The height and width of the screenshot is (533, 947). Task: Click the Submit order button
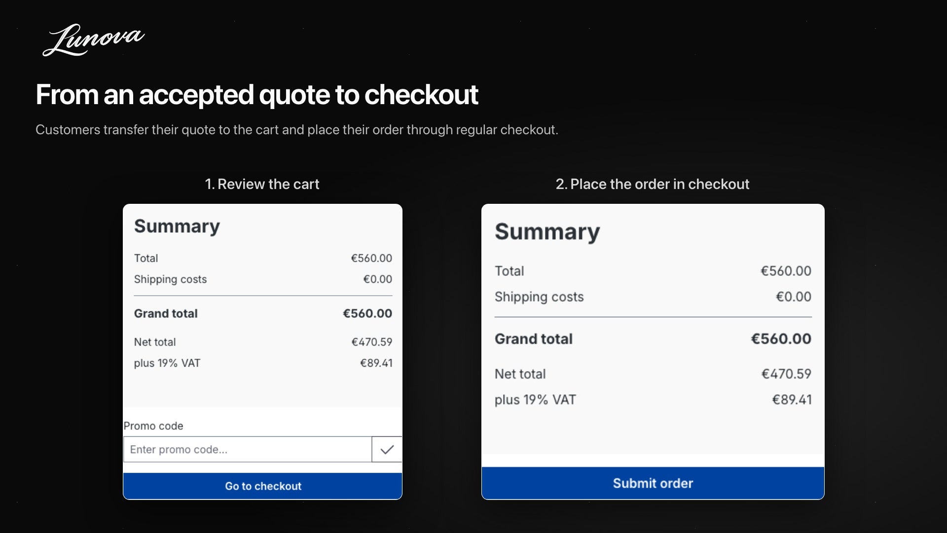tap(653, 483)
